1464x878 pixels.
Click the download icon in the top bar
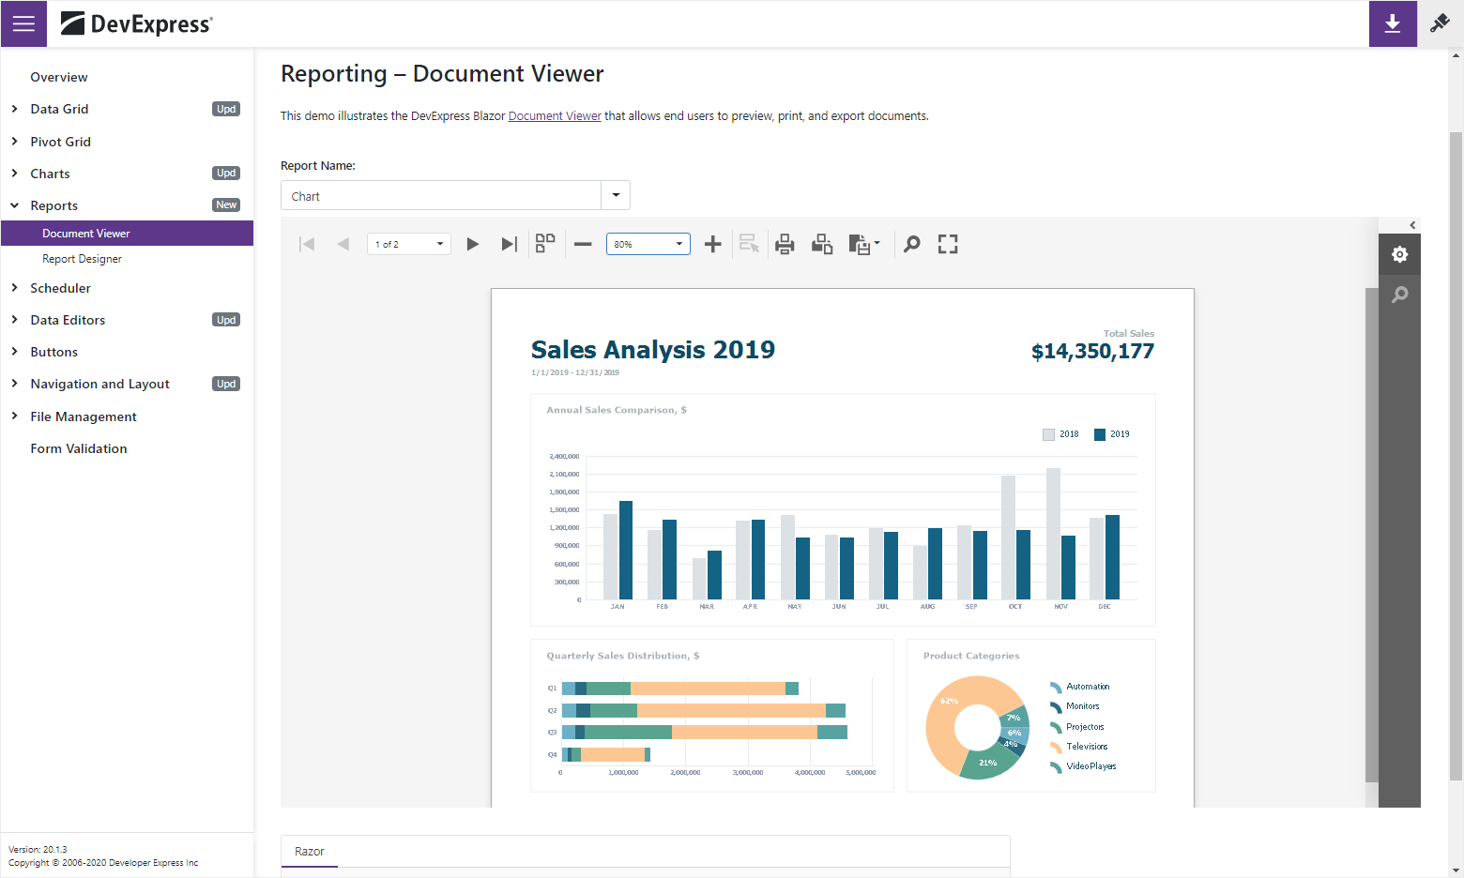(1392, 23)
